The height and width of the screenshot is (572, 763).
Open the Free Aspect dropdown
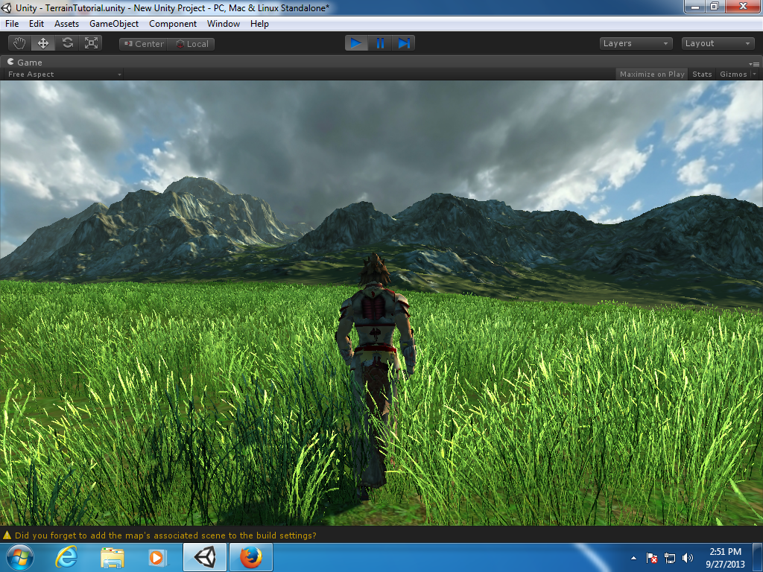(x=64, y=74)
